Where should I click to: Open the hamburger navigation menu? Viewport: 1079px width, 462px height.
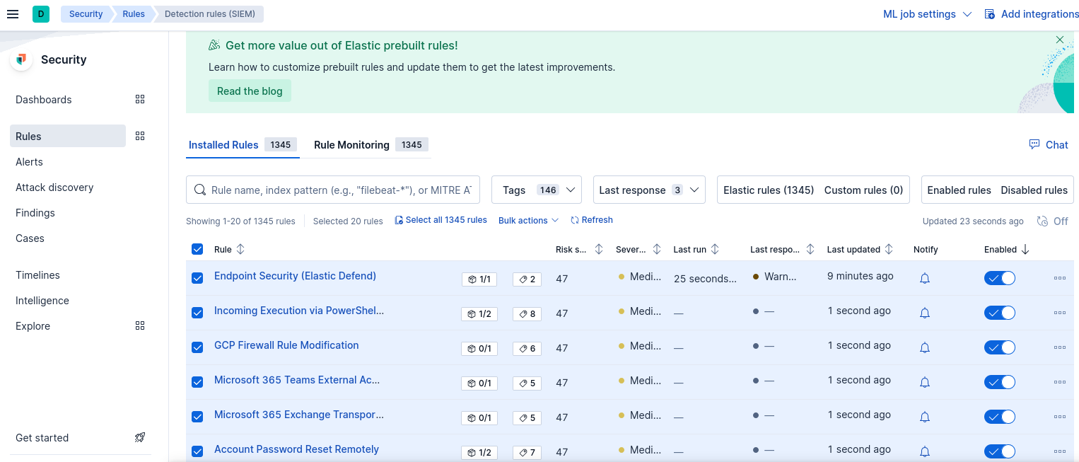pos(13,14)
